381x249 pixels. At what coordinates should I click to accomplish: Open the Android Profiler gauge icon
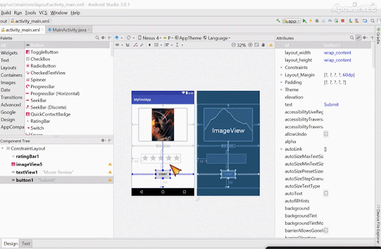click(330, 21)
